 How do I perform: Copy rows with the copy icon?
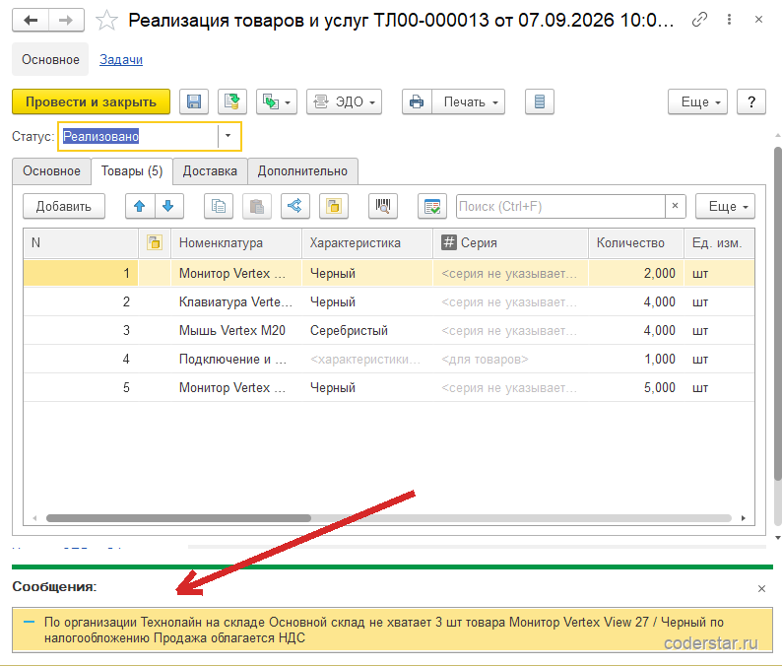click(219, 206)
